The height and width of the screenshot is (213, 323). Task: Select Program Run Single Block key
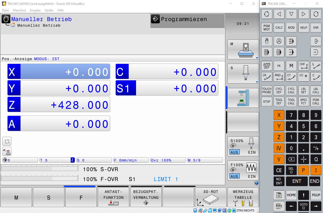coord(279,52)
